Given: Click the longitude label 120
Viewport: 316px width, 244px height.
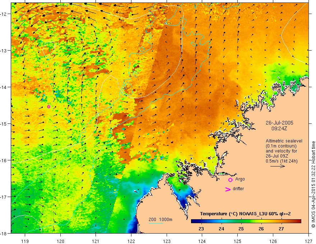Looking at the screenshot, I should pos(60,241).
